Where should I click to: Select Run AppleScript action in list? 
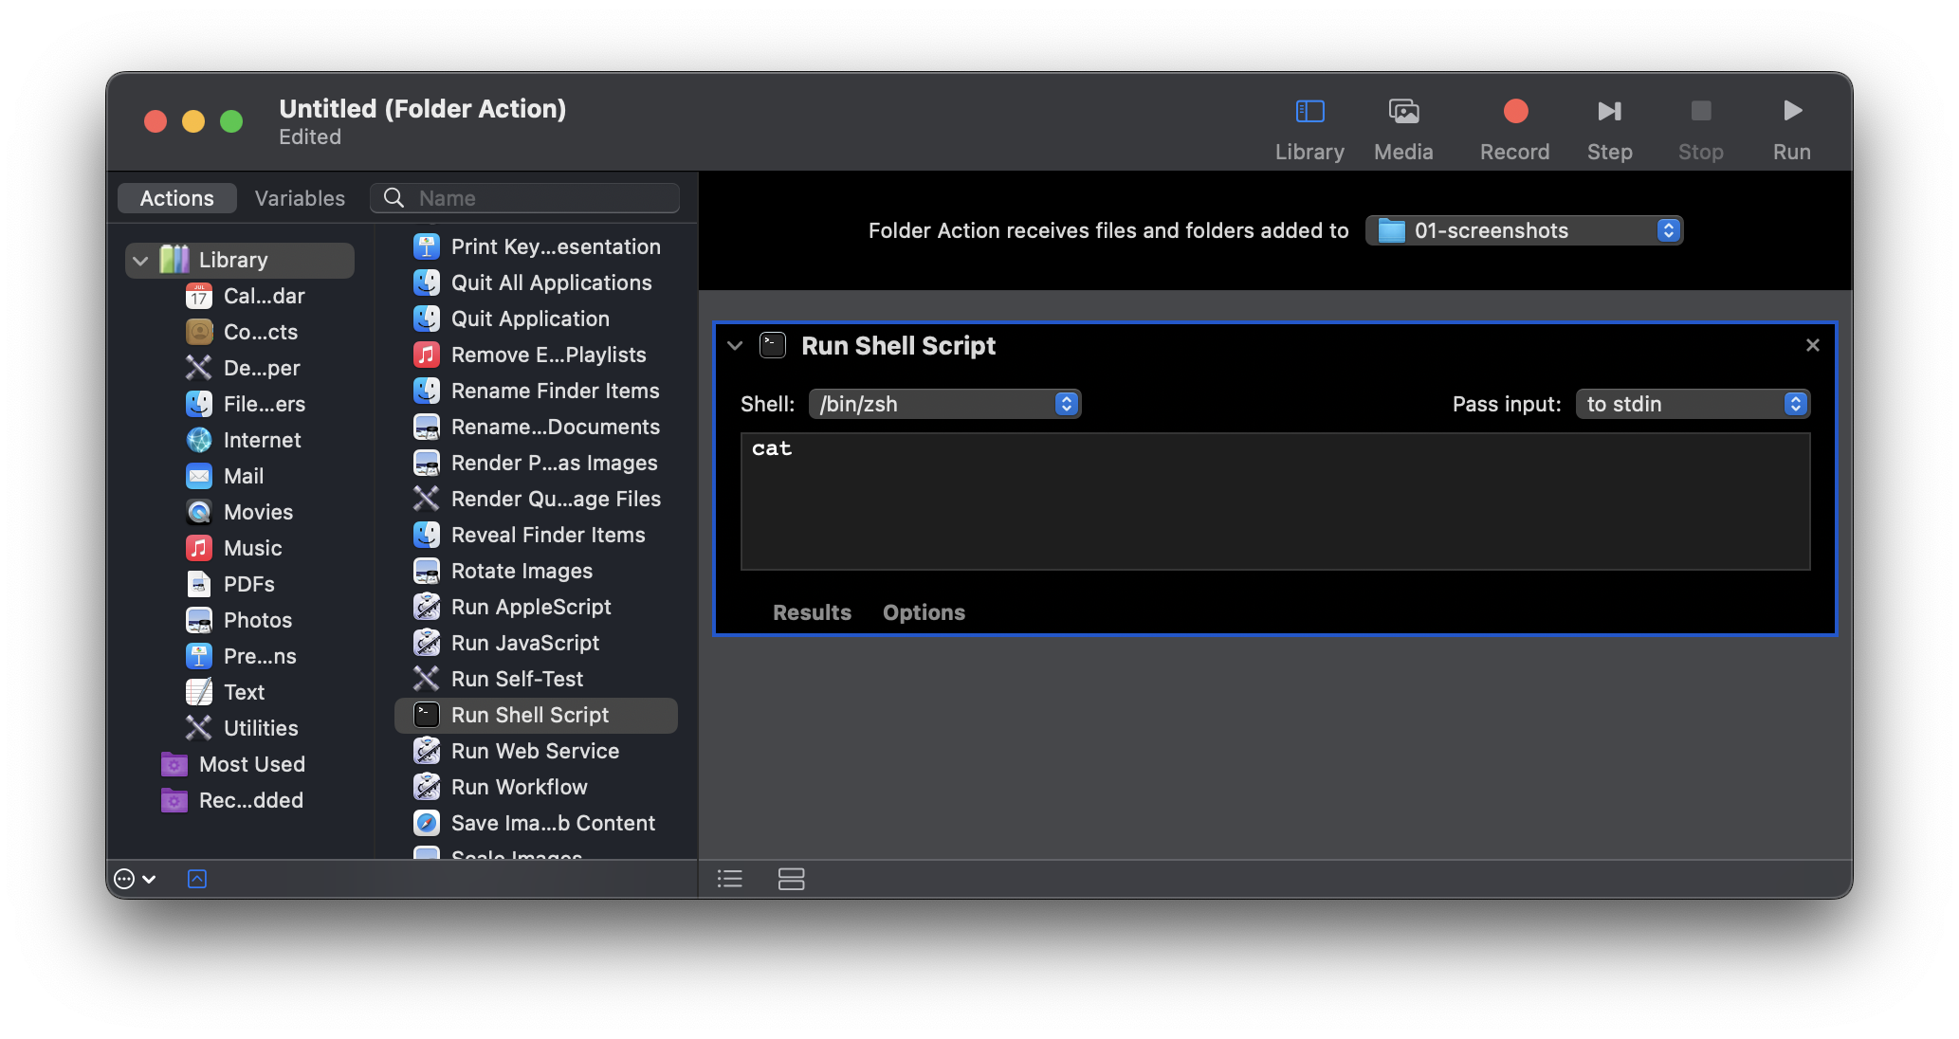(x=531, y=607)
